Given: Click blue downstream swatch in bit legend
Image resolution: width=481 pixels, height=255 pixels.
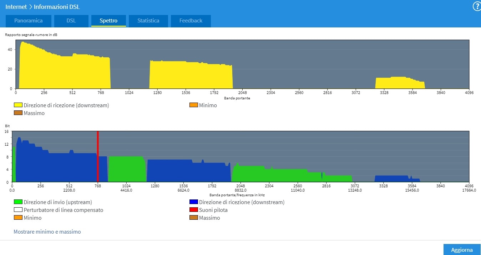Looking at the screenshot, I should pyautogui.click(x=193, y=202).
